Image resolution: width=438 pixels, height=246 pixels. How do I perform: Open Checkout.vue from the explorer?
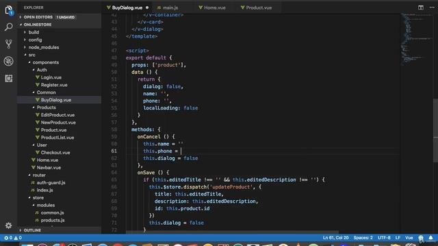(x=60, y=152)
